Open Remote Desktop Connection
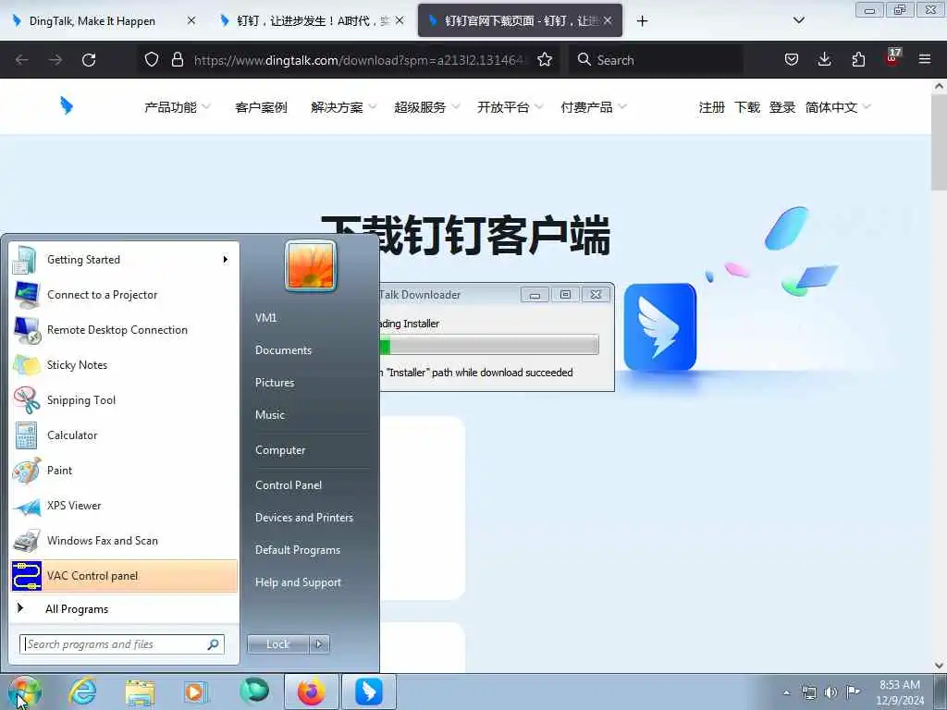The image size is (947, 710). click(124, 330)
